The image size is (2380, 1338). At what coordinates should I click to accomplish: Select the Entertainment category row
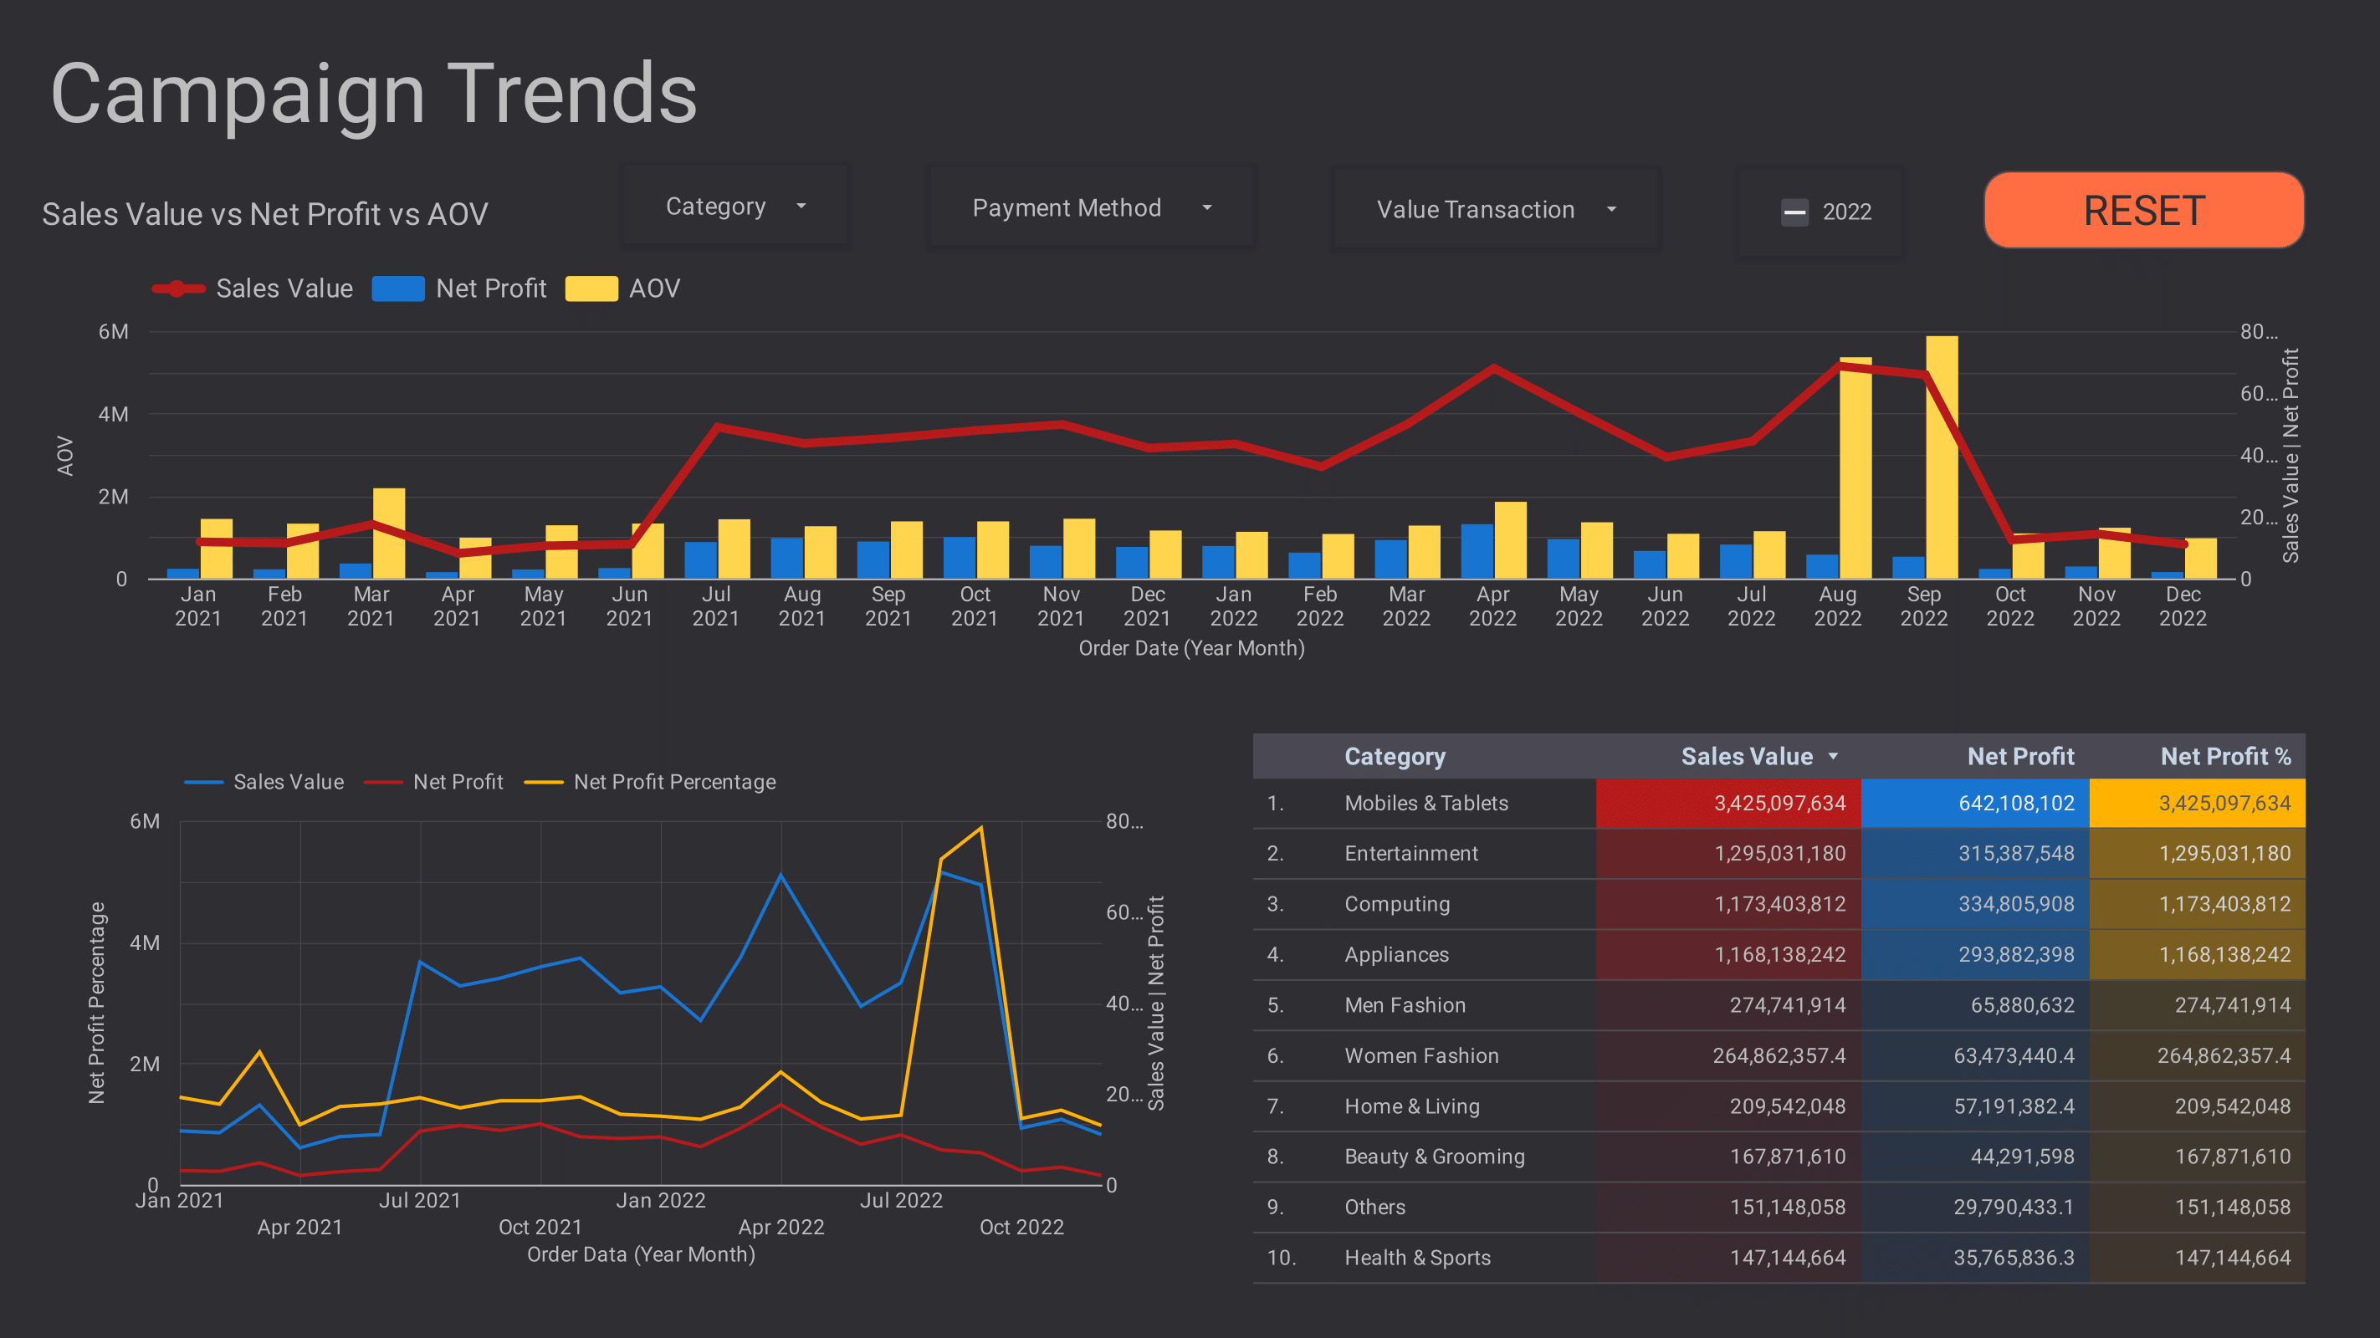click(1410, 853)
